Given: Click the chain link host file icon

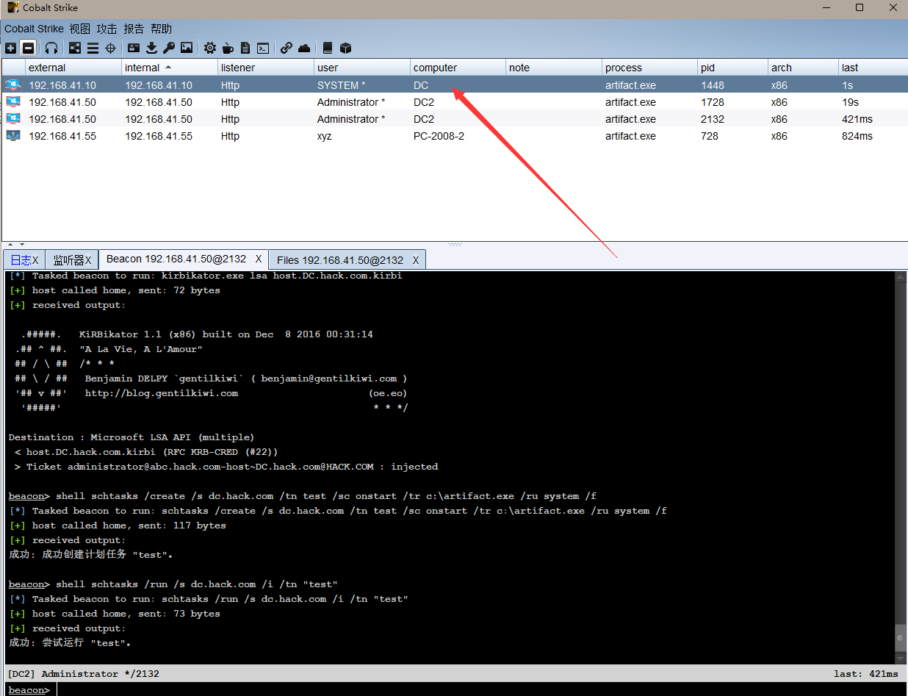Looking at the screenshot, I should [286, 48].
